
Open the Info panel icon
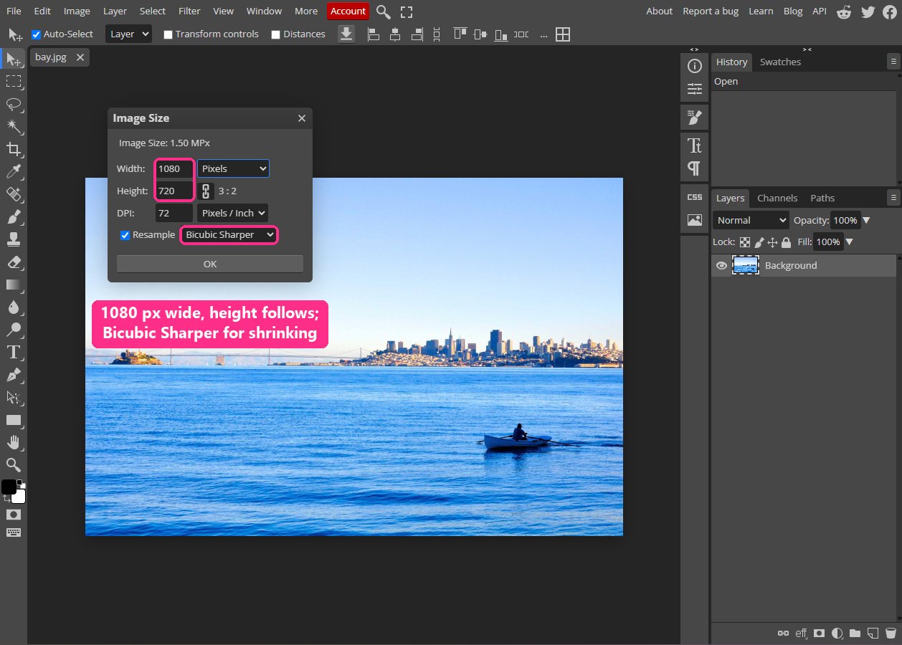click(x=694, y=66)
